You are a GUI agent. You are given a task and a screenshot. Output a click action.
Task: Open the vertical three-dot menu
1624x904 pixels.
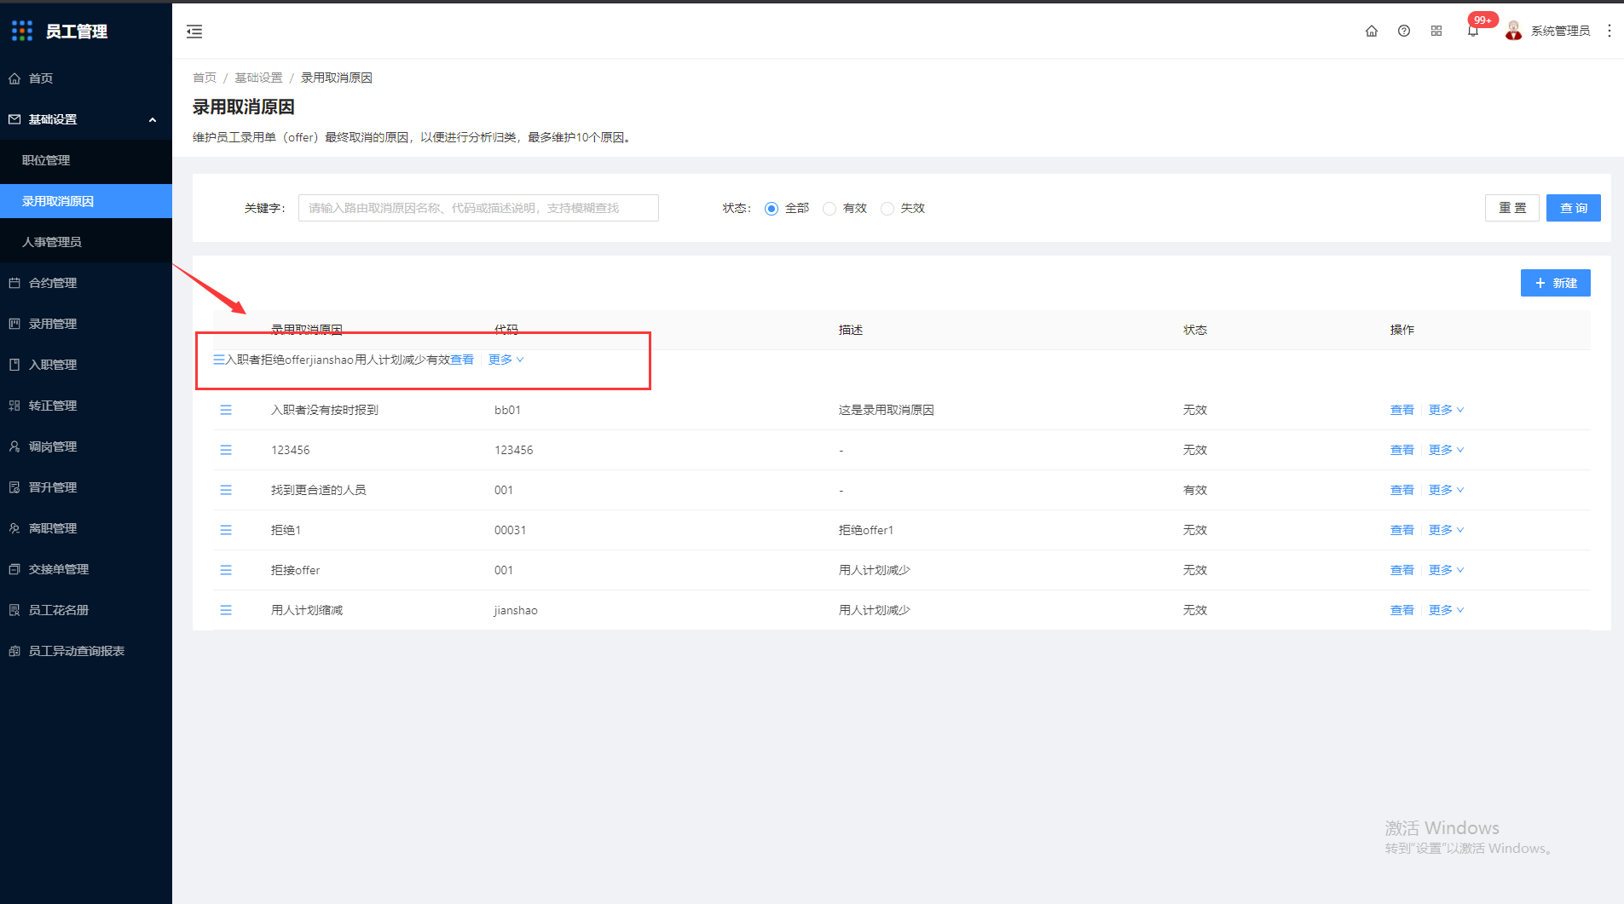[x=1610, y=31]
